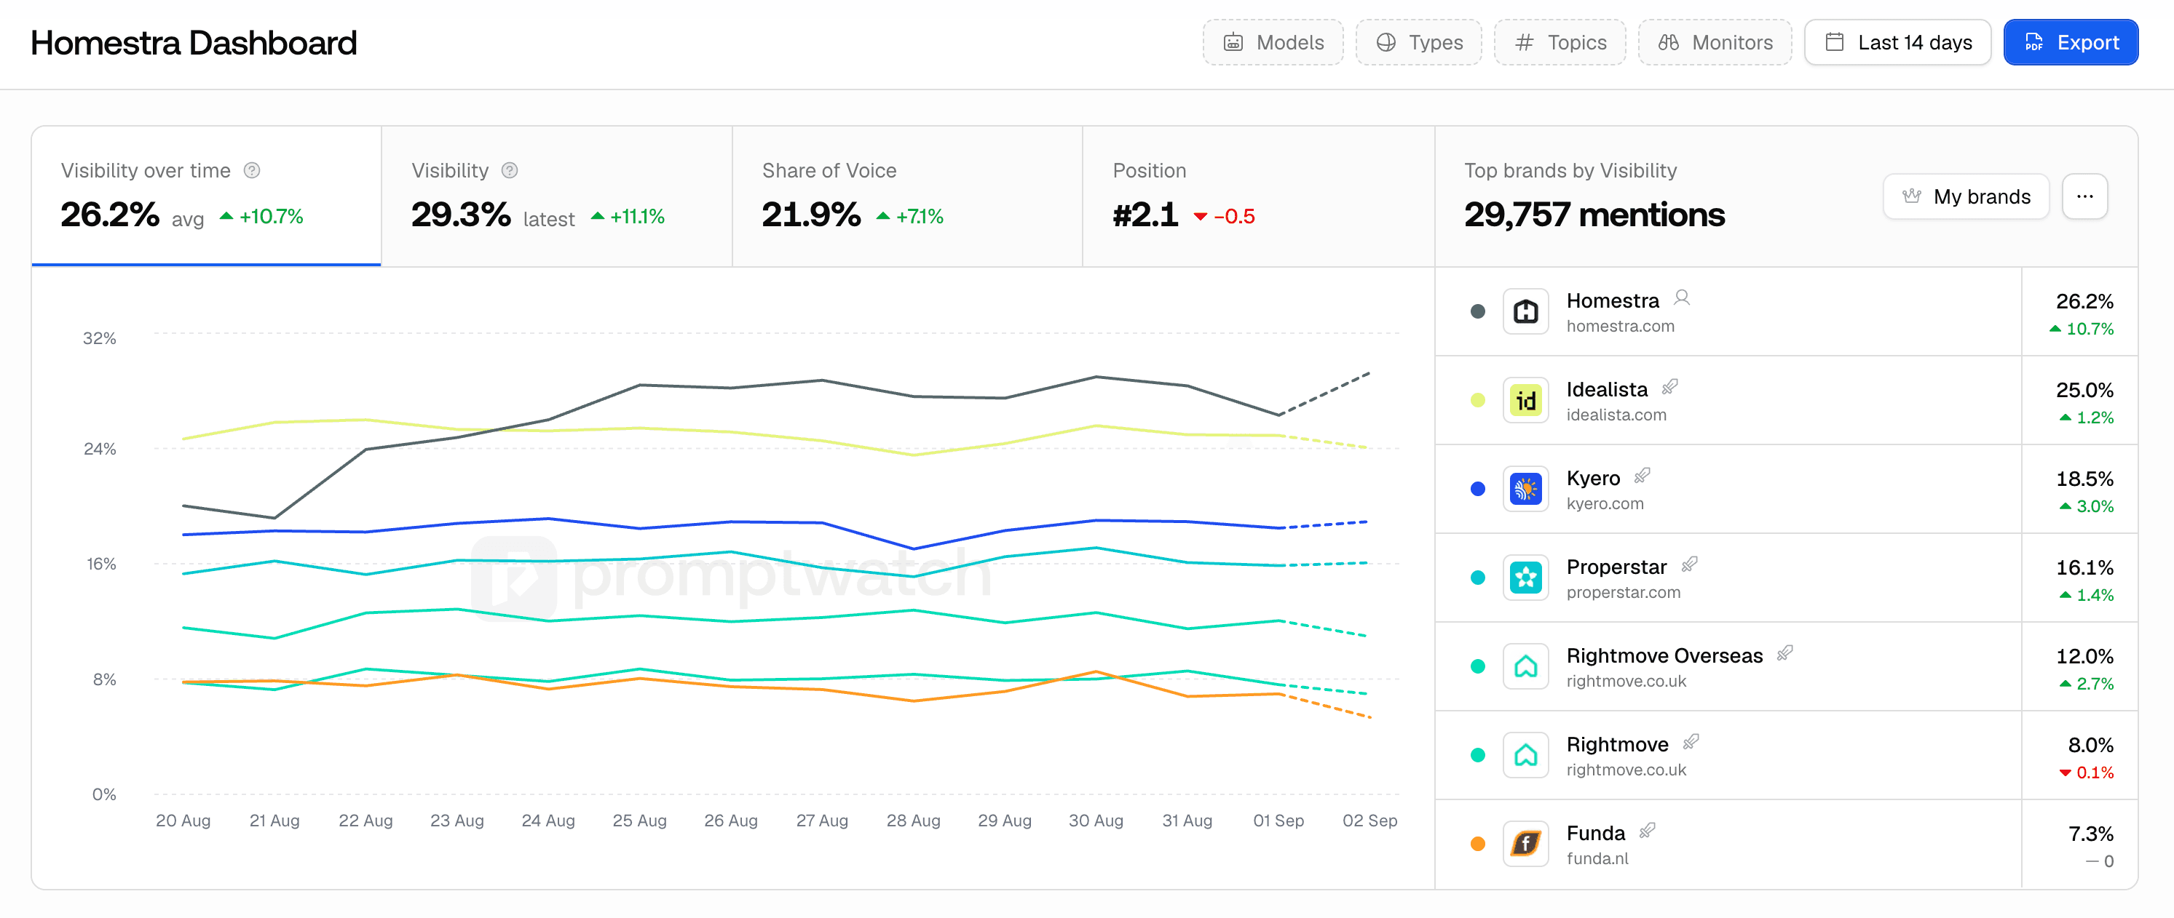Click the rocket icon next to Rightmove

(1691, 742)
